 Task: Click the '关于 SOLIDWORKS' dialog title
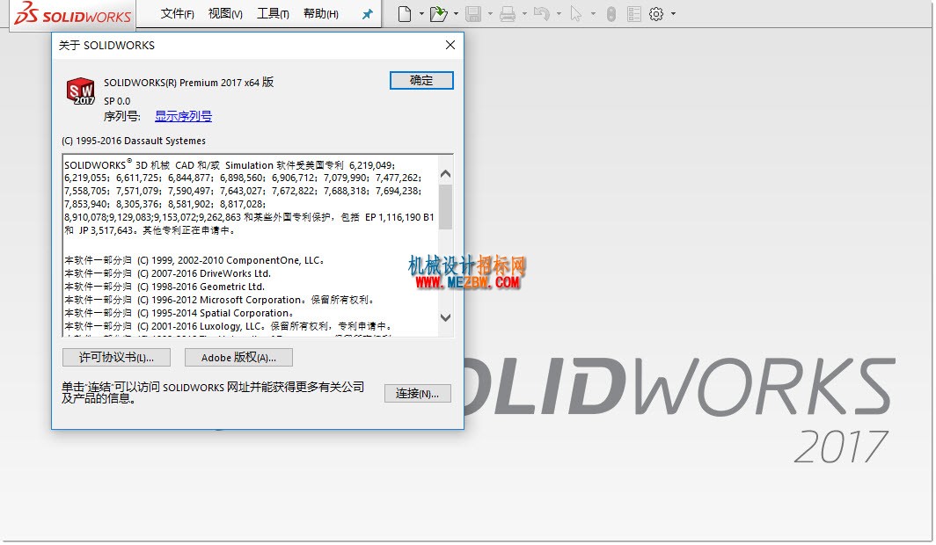[106, 46]
